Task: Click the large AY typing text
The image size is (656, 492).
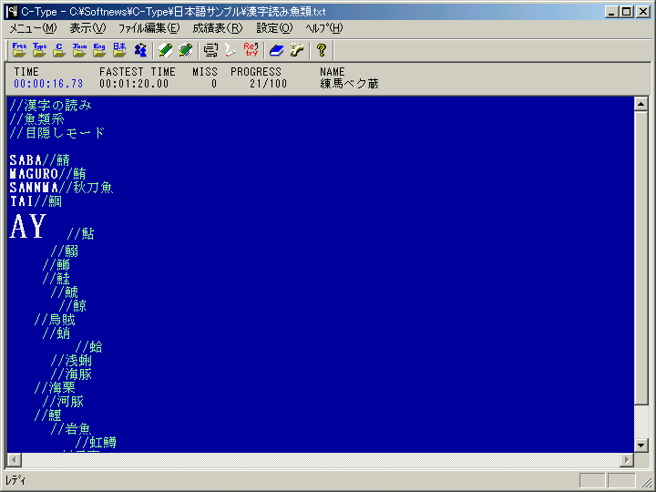Action: pos(27,226)
